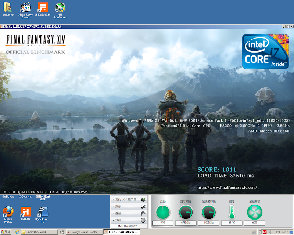
Task: Launch Media Player Classic shortcut
Action: click(x=25, y=10)
